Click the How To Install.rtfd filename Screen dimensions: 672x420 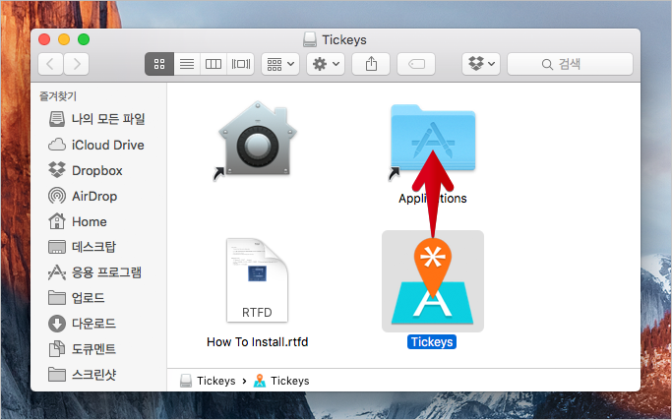257,342
